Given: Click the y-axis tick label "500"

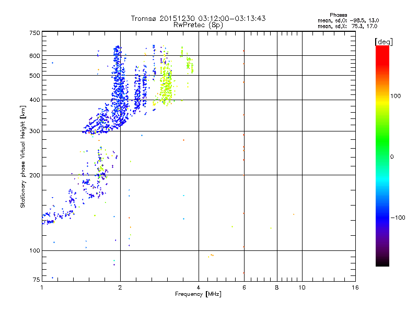Looking at the screenshot, I should tap(34, 76).
